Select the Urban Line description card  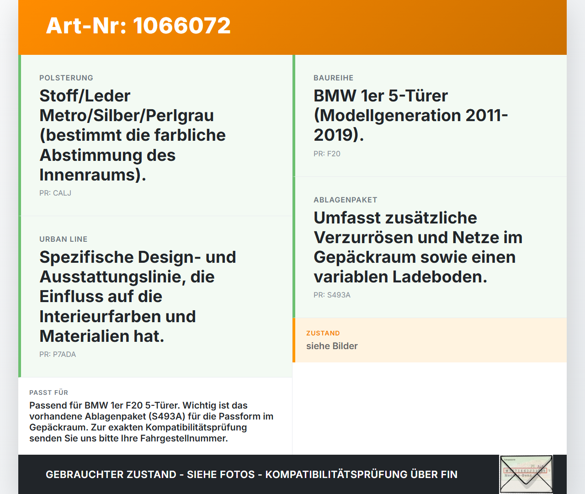pos(155,297)
